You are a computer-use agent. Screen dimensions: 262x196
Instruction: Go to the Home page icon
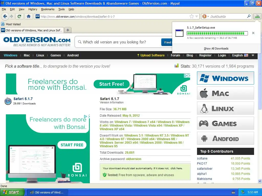29,16
